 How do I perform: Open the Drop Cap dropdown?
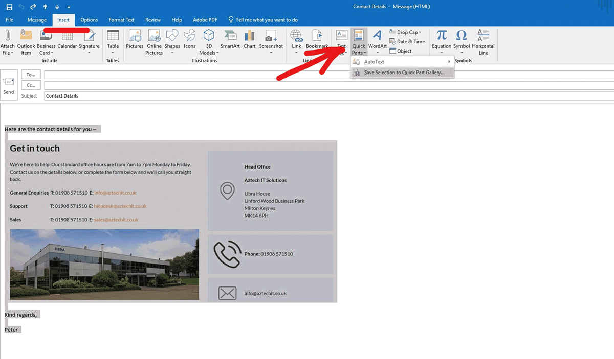tap(405, 32)
